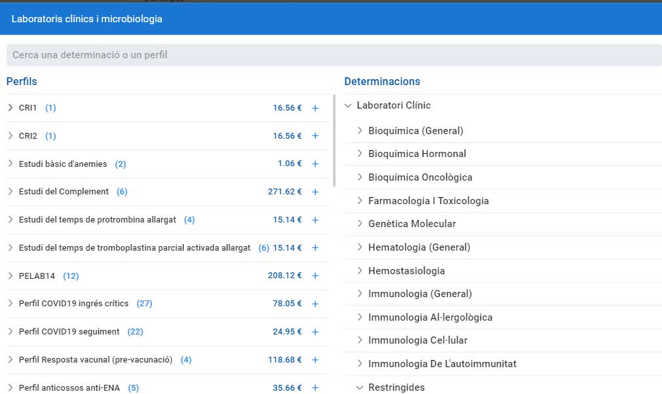Click plus icon for PELAB14 profile
662x394 pixels.
pyautogui.click(x=315, y=276)
